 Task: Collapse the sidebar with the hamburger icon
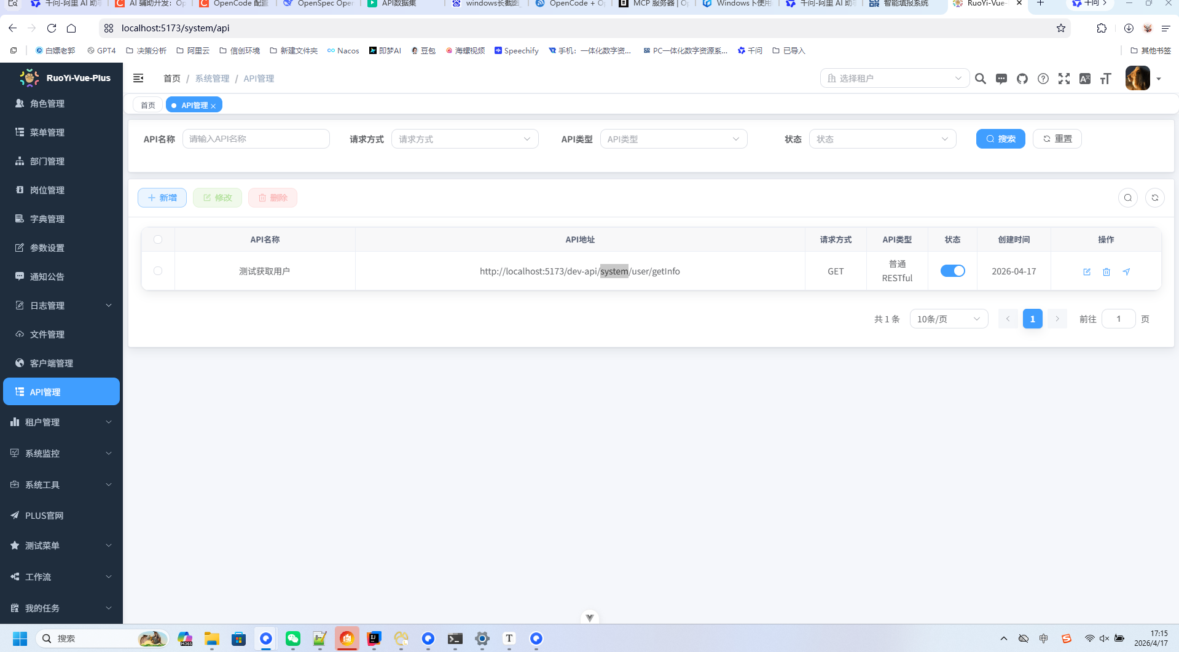(x=138, y=78)
